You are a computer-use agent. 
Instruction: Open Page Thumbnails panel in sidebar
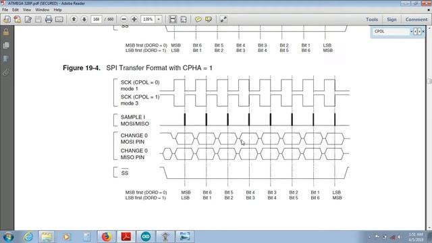(x=6, y=45)
